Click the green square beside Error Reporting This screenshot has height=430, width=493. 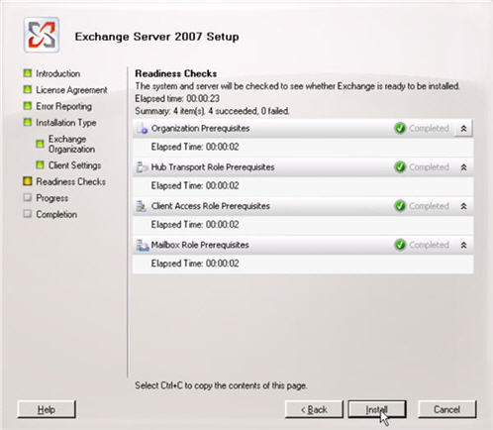coord(28,106)
